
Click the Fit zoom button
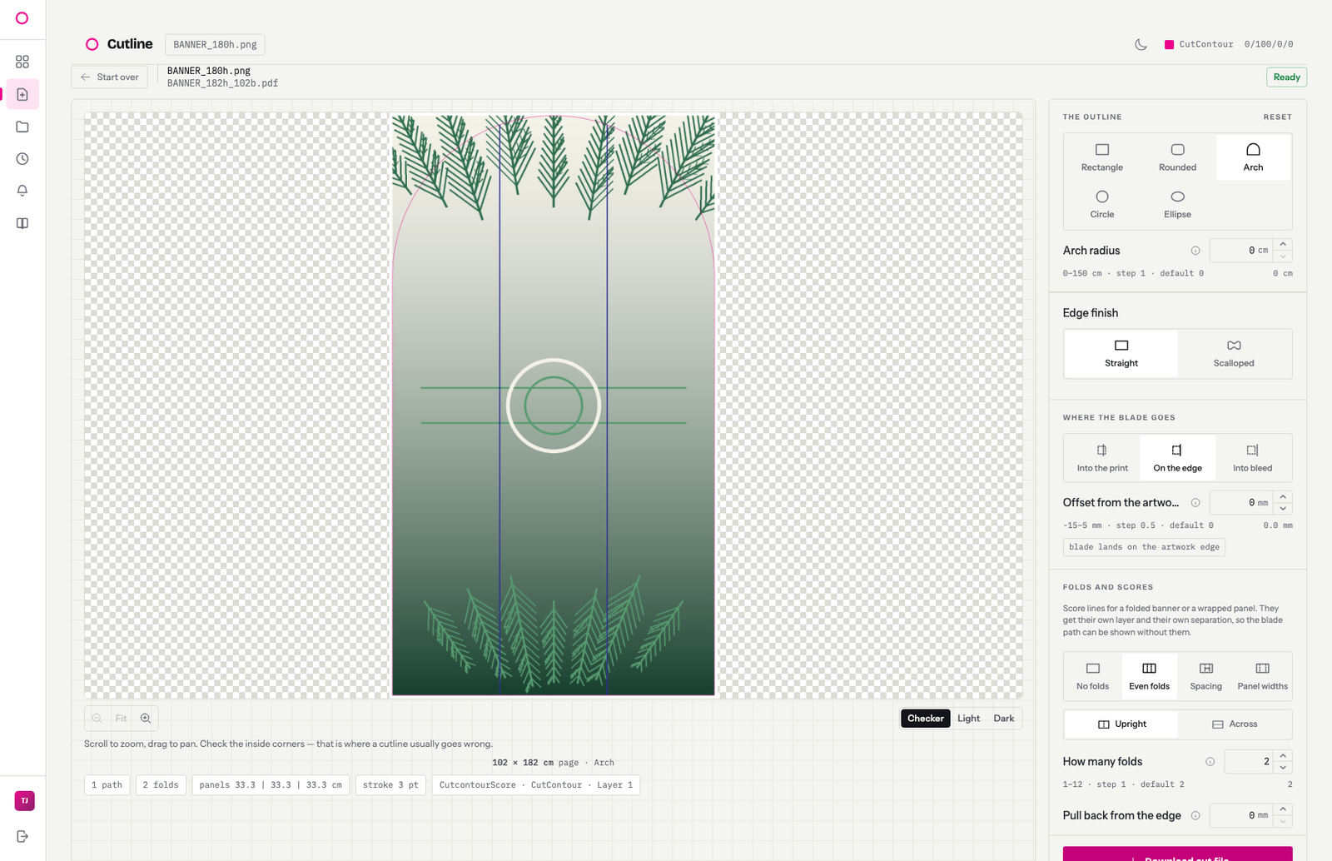122,718
